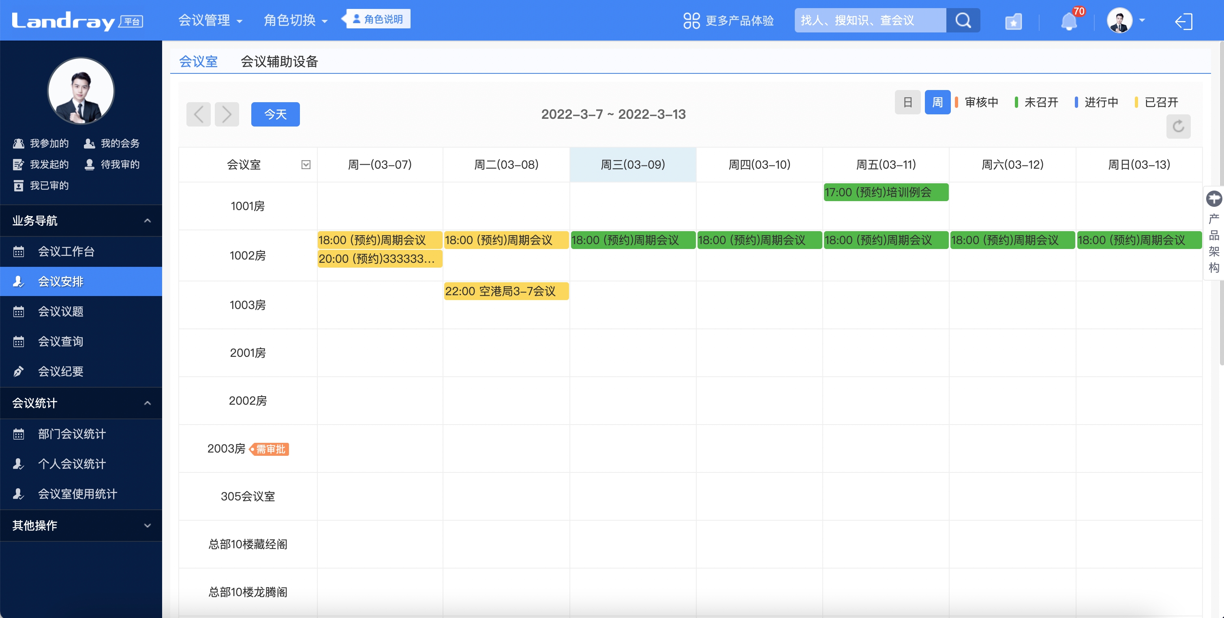Click the Landray logo

(77, 21)
